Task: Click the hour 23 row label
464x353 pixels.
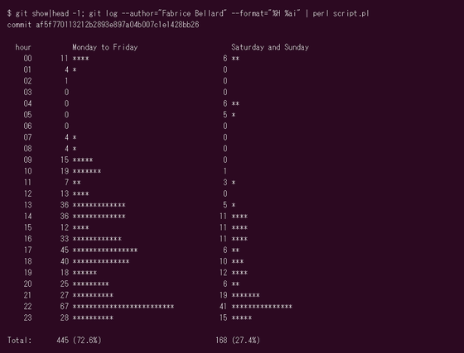Action: click(x=27, y=317)
